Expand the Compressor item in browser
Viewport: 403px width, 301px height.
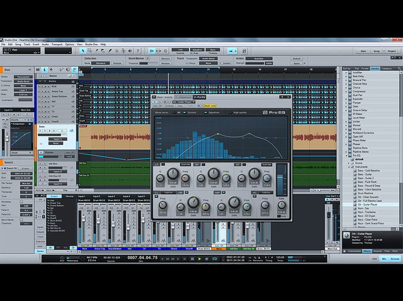[346, 91]
